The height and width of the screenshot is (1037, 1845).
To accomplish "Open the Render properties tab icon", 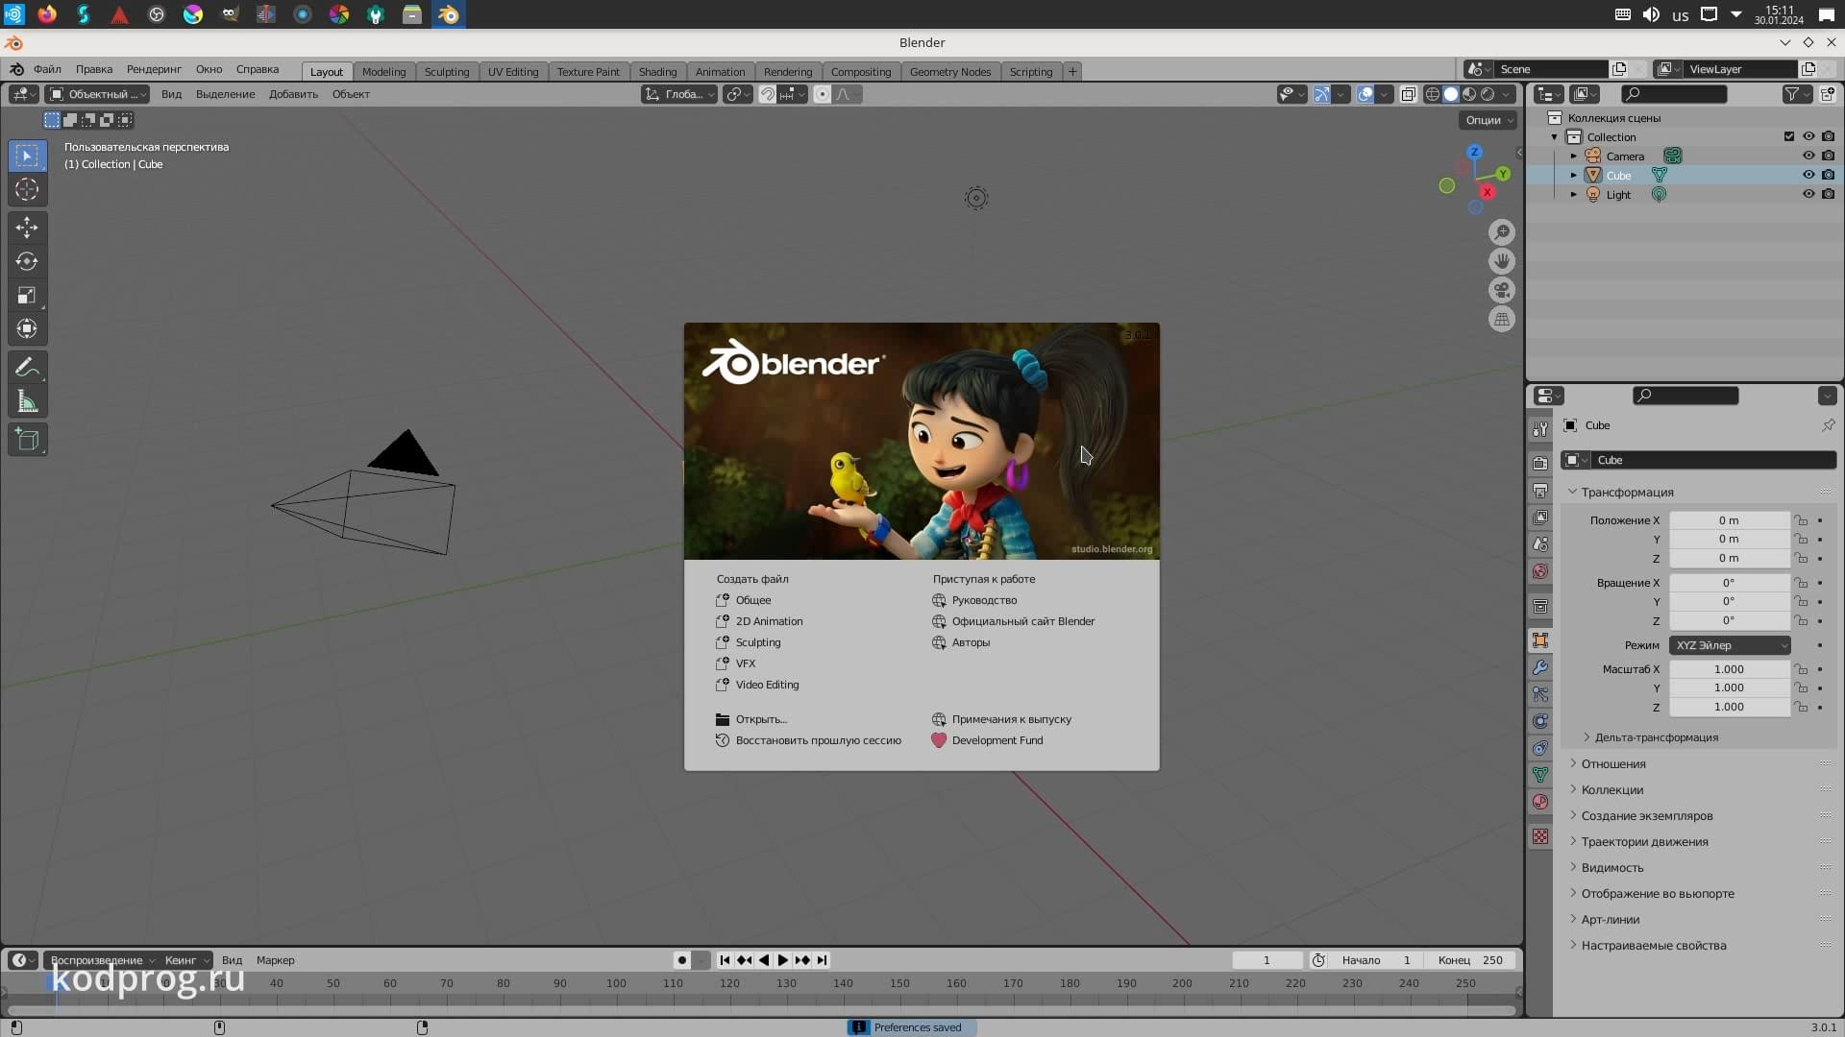I will (1540, 464).
